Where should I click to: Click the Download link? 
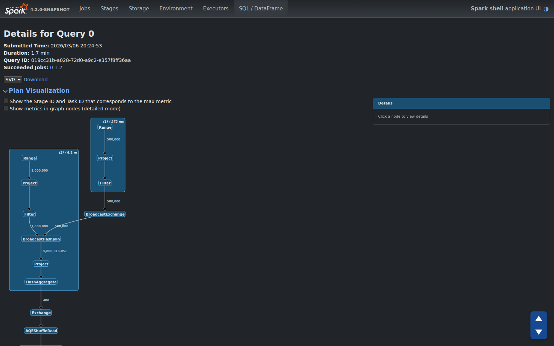click(35, 80)
